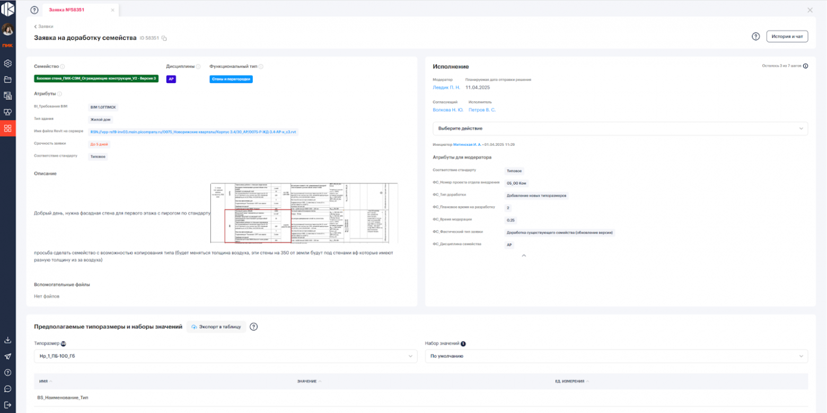Click the info icon beside 'Осталось 3 из 7 шагов'
The width and height of the screenshot is (827, 413).
[x=805, y=66]
